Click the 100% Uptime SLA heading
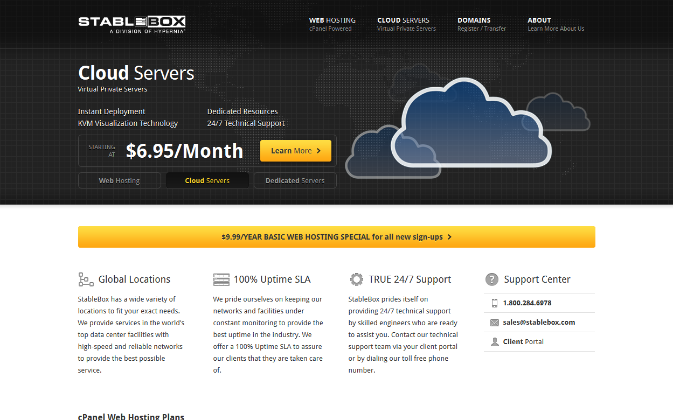This screenshot has height=420, width=673. 272,279
